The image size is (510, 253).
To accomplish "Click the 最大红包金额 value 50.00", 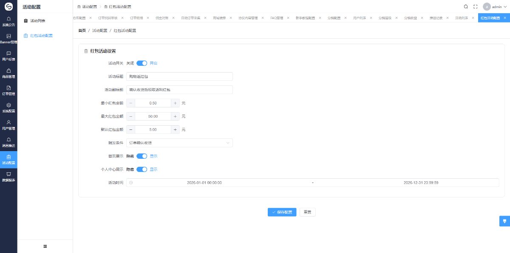I will (153, 116).
